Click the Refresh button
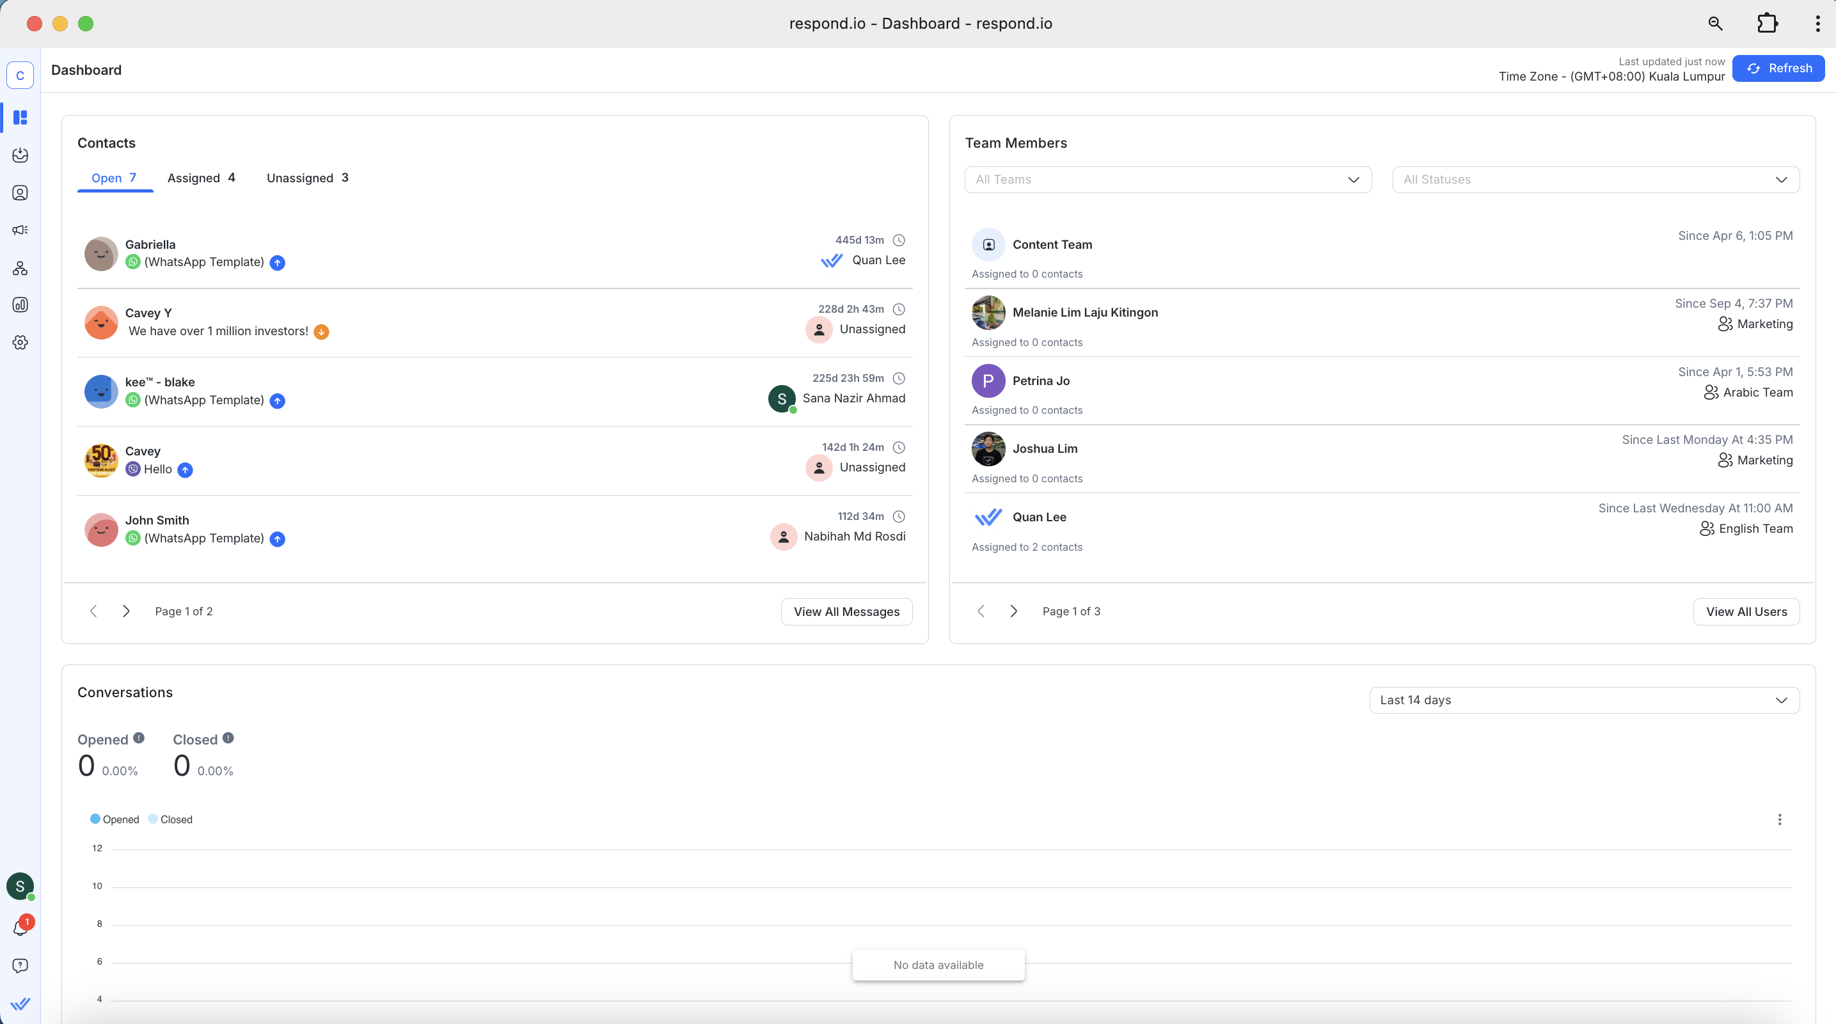 pyautogui.click(x=1778, y=68)
